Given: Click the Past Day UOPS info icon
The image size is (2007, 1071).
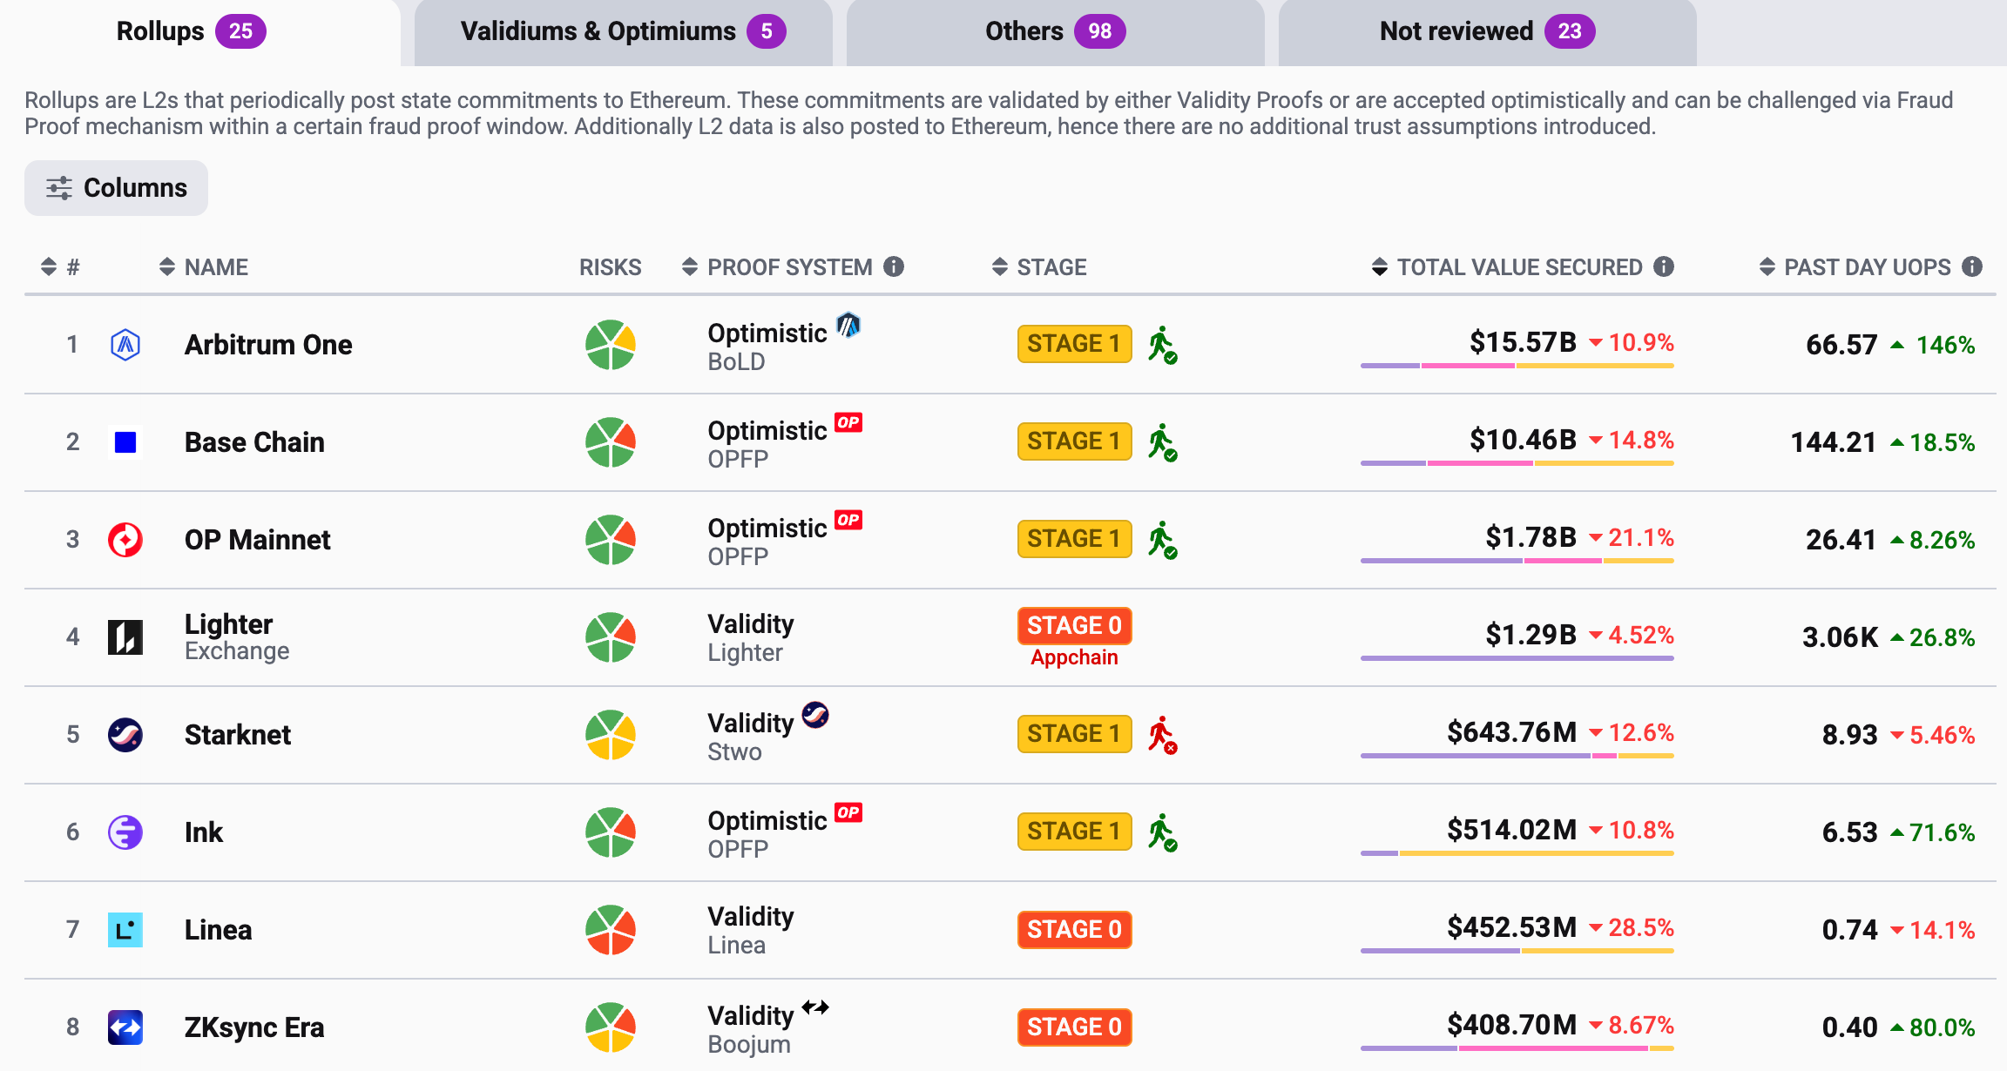Looking at the screenshot, I should [1972, 266].
